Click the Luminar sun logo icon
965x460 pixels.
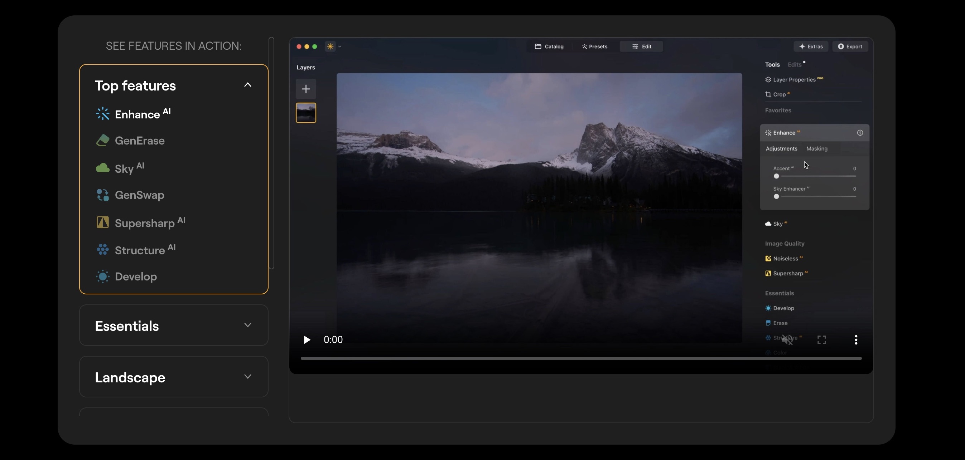(x=330, y=47)
